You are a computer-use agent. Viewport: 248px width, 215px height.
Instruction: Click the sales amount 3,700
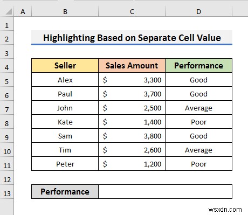click(132, 94)
